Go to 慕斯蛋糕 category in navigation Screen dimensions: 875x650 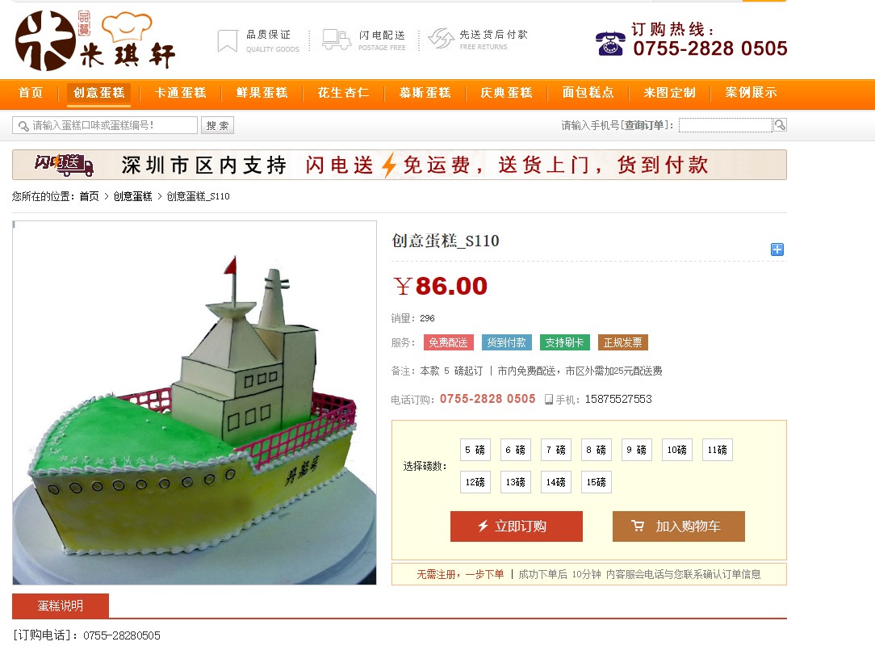pyautogui.click(x=425, y=93)
